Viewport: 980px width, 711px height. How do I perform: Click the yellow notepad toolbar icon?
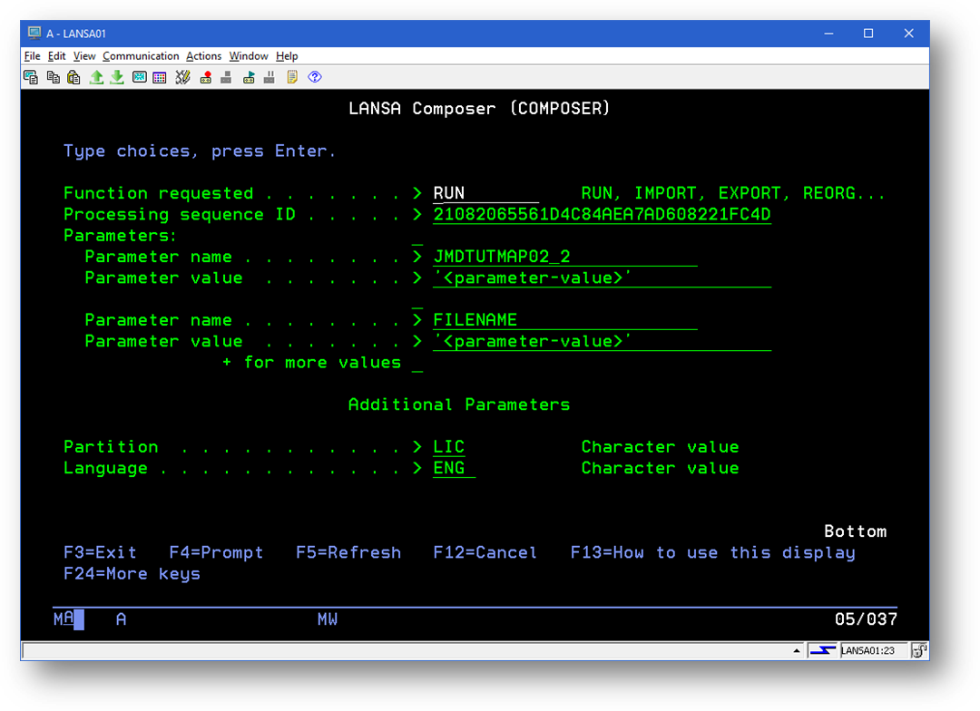[292, 77]
